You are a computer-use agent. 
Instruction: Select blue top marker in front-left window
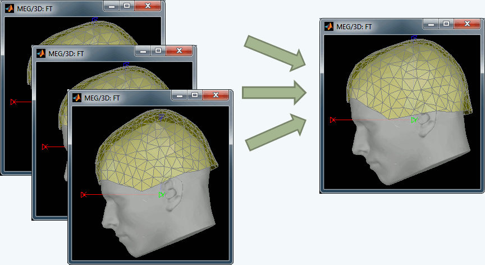click(162, 118)
